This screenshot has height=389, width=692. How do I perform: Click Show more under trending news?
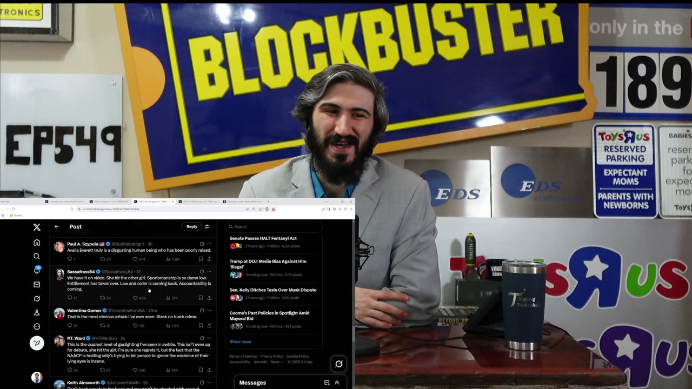(x=240, y=341)
